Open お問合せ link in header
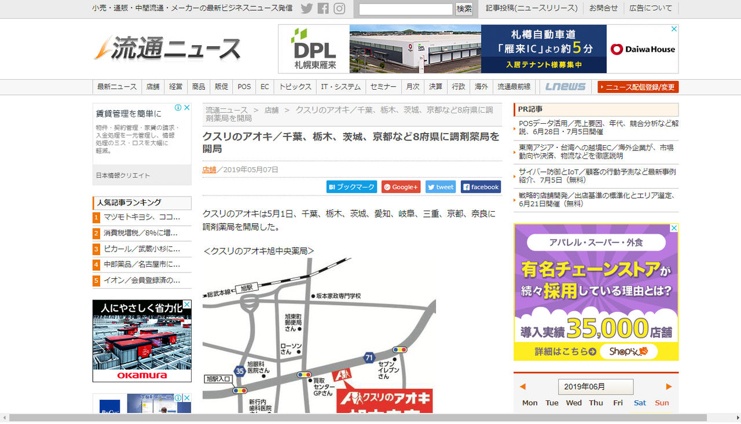 tap(603, 8)
